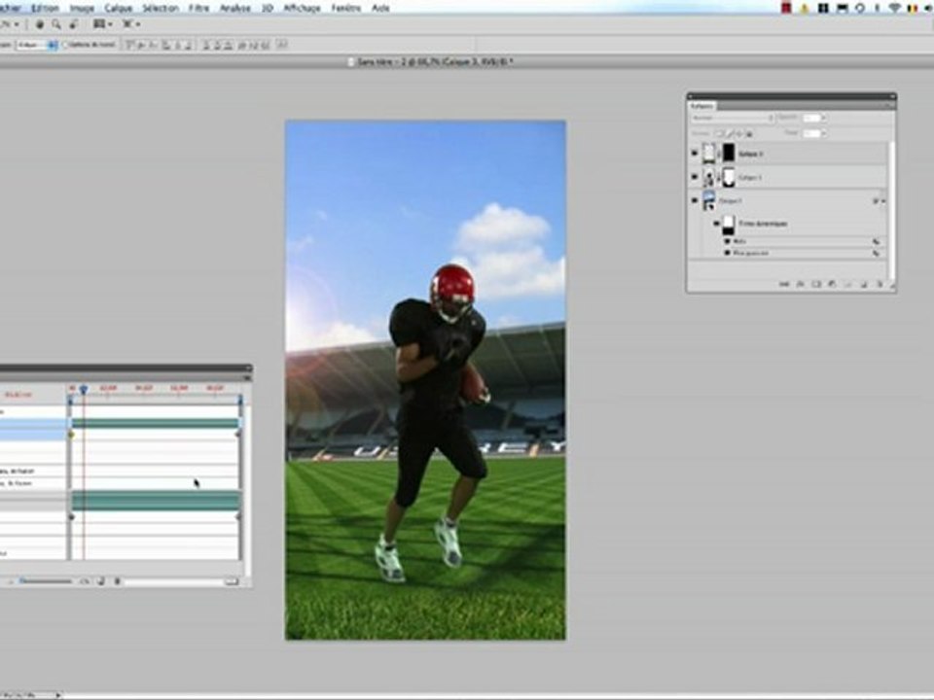Open blending options of first smart filter
Screen dimensions: 934x700
click(876, 242)
